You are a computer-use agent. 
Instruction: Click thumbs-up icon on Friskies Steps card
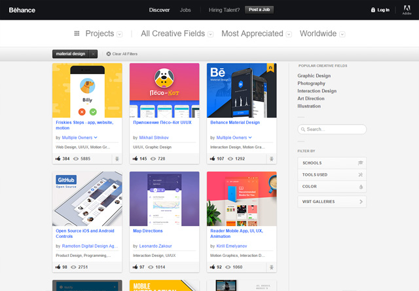(x=58, y=159)
